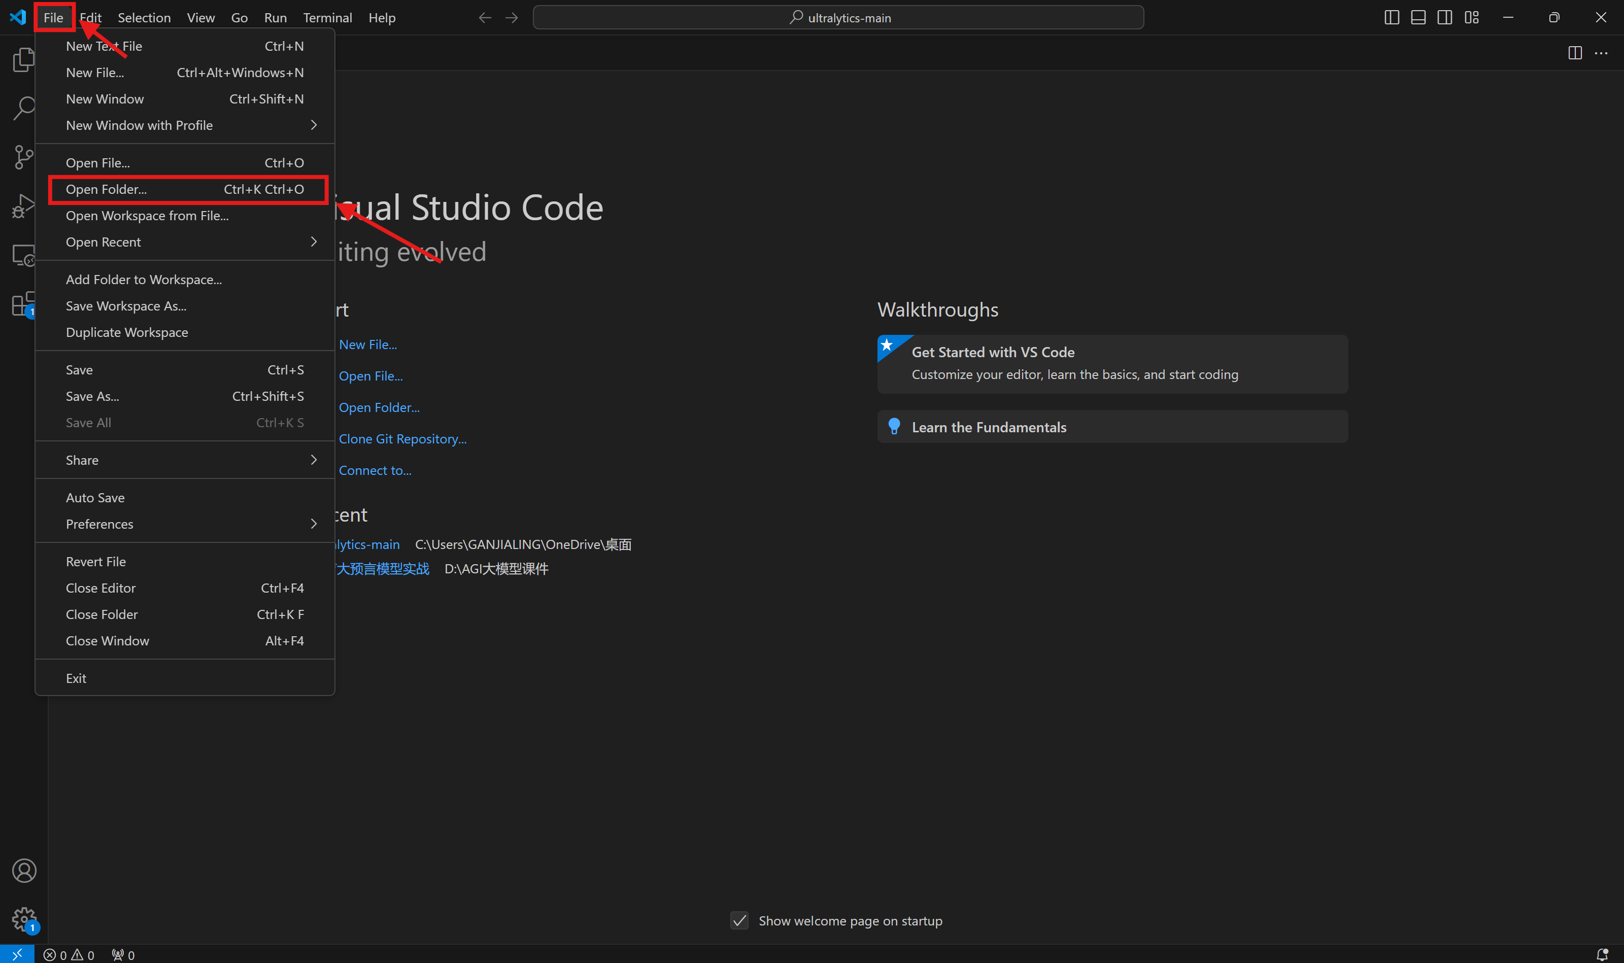
Task: Select Revert File
Action: [185, 561]
